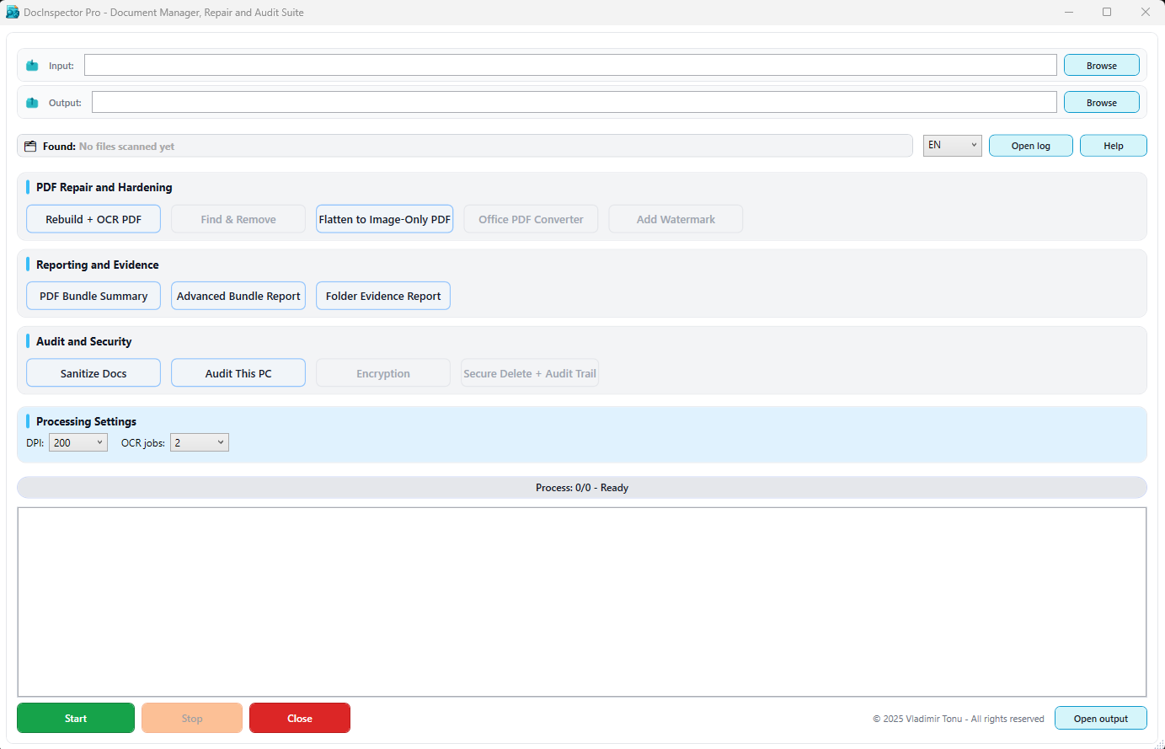Image resolution: width=1165 pixels, height=749 pixels.
Task: Launch Audit This PC
Action: [238, 372]
